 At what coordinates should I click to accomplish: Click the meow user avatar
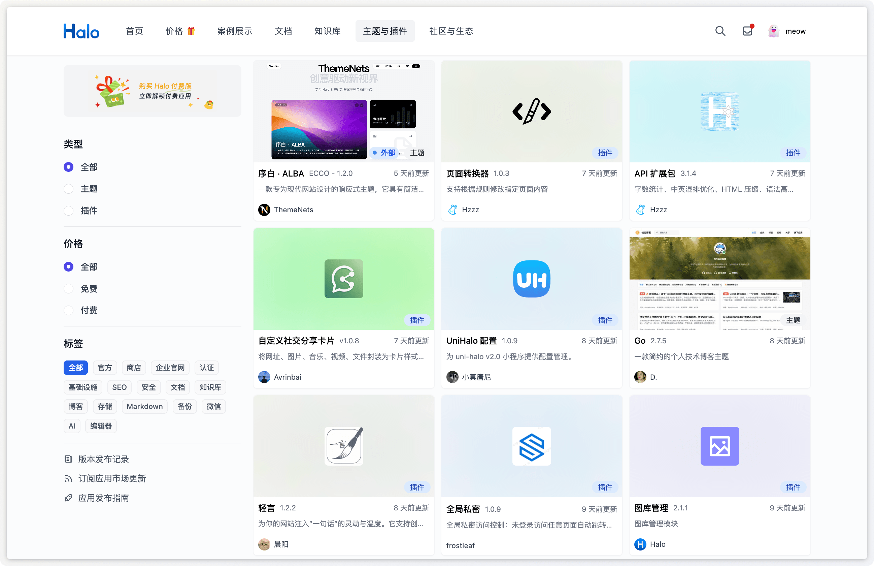tap(773, 31)
